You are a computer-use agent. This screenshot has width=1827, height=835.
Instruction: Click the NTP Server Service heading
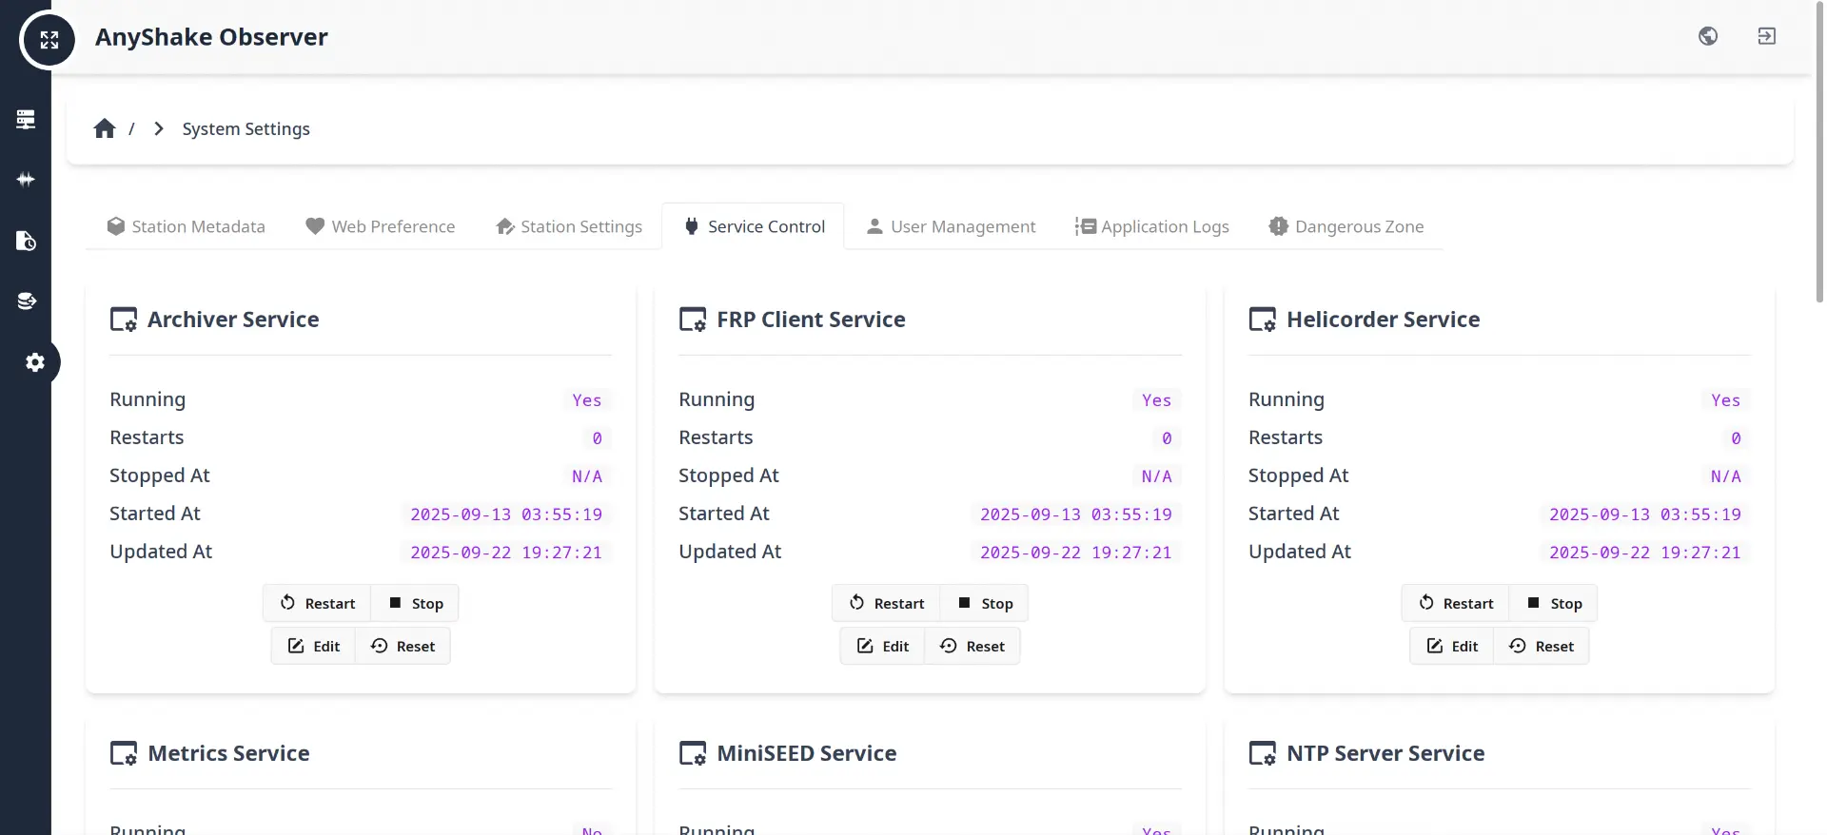point(1385,753)
